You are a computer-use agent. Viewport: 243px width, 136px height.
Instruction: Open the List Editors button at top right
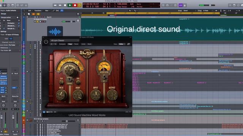230,5
